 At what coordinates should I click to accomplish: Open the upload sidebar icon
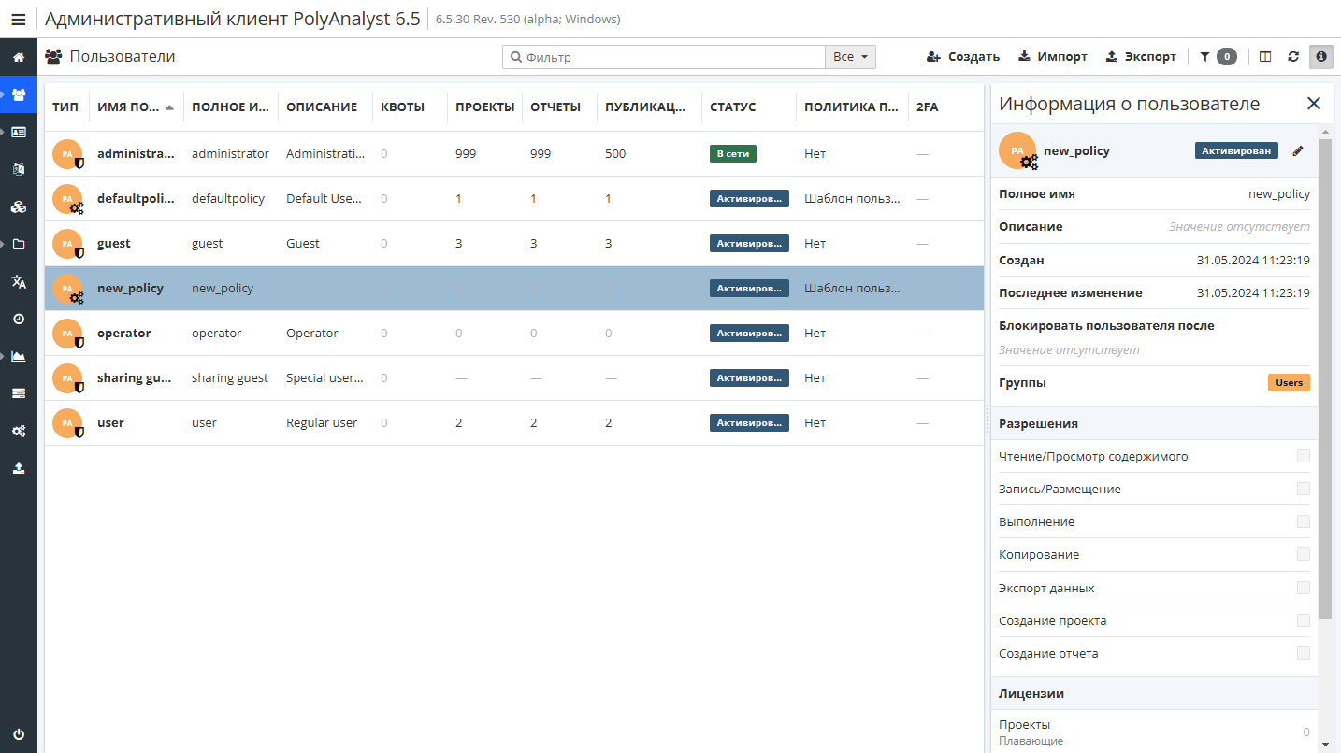[19, 468]
